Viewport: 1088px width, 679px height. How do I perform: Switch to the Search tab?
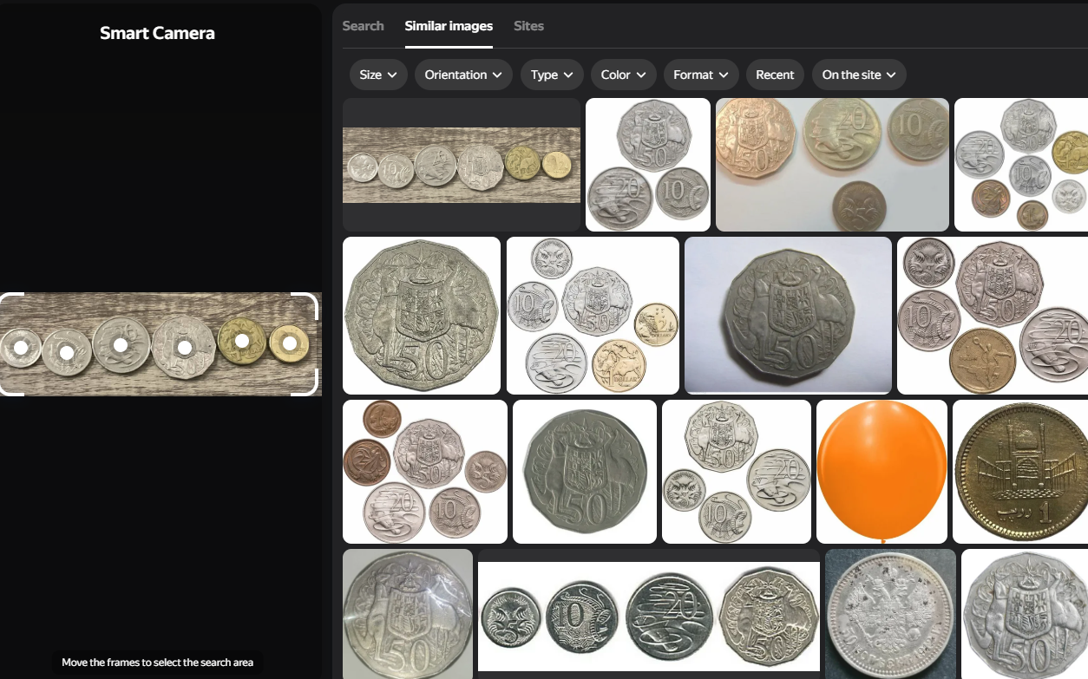363,26
